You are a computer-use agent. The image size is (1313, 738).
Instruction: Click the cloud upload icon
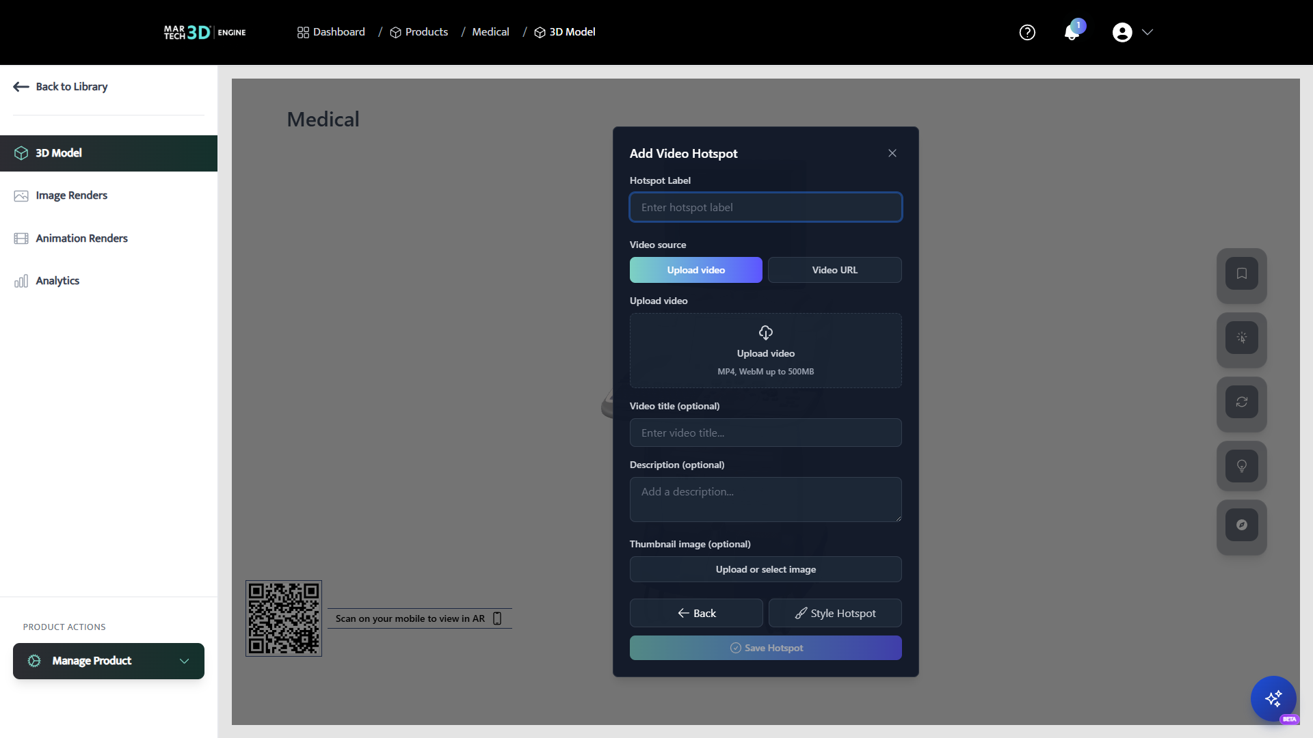pos(766,333)
